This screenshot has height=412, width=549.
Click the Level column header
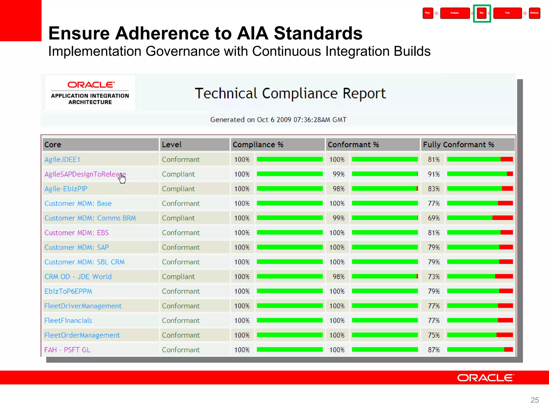(195, 145)
